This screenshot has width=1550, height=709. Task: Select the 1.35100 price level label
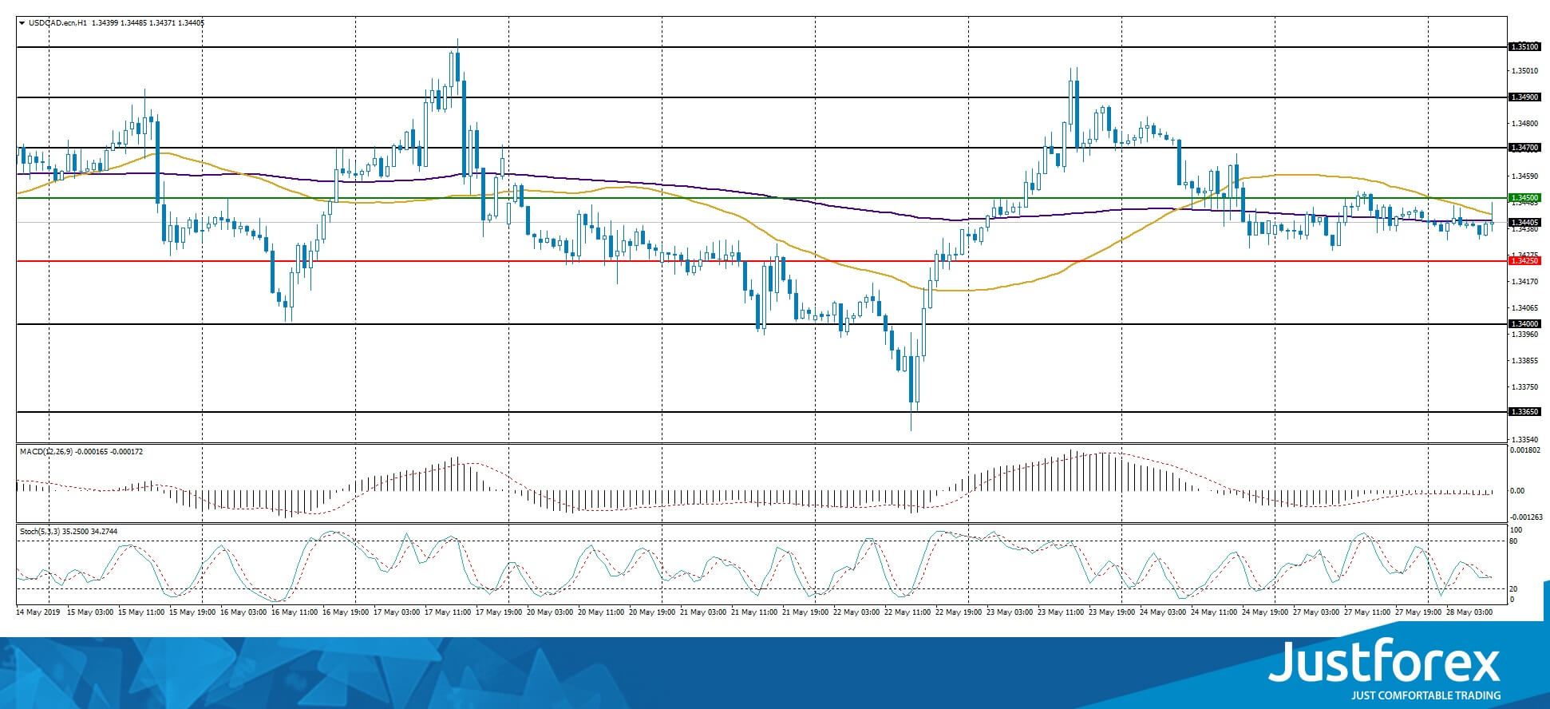[x=1524, y=47]
